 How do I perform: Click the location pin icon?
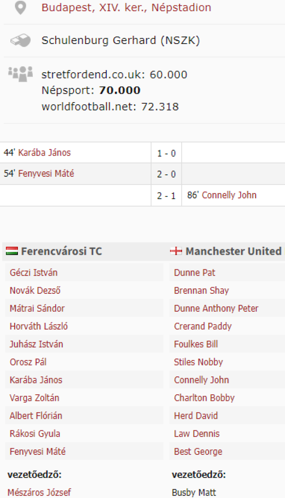click(20, 7)
